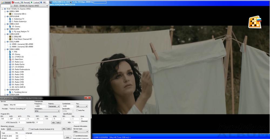Click the TU icon in the video info bar
Image resolution: width=270 pixels, height=139 pixels.
pos(51,2)
